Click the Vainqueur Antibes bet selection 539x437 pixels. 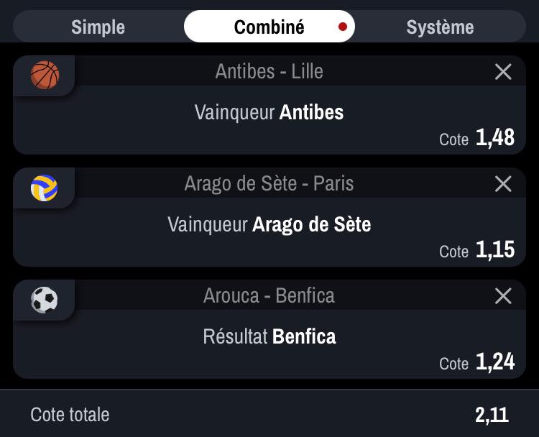click(x=269, y=112)
